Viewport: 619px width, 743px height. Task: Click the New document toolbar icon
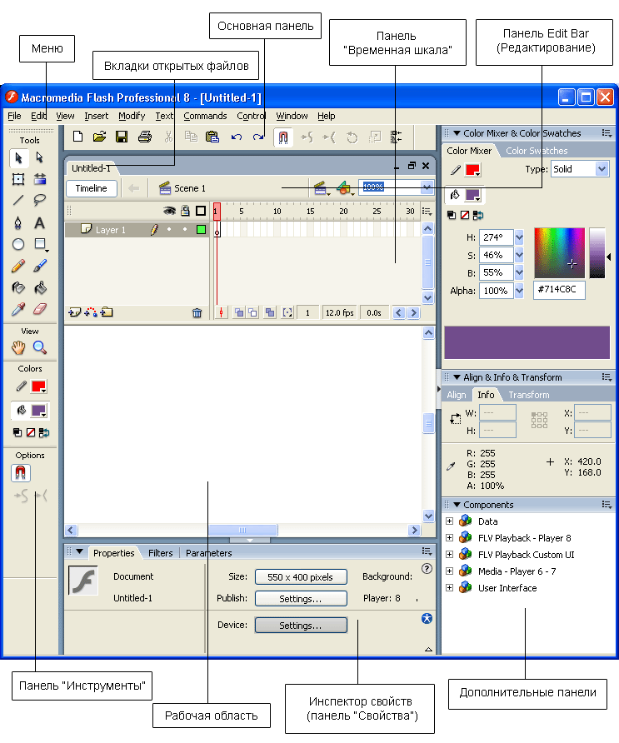pos(77,137)
